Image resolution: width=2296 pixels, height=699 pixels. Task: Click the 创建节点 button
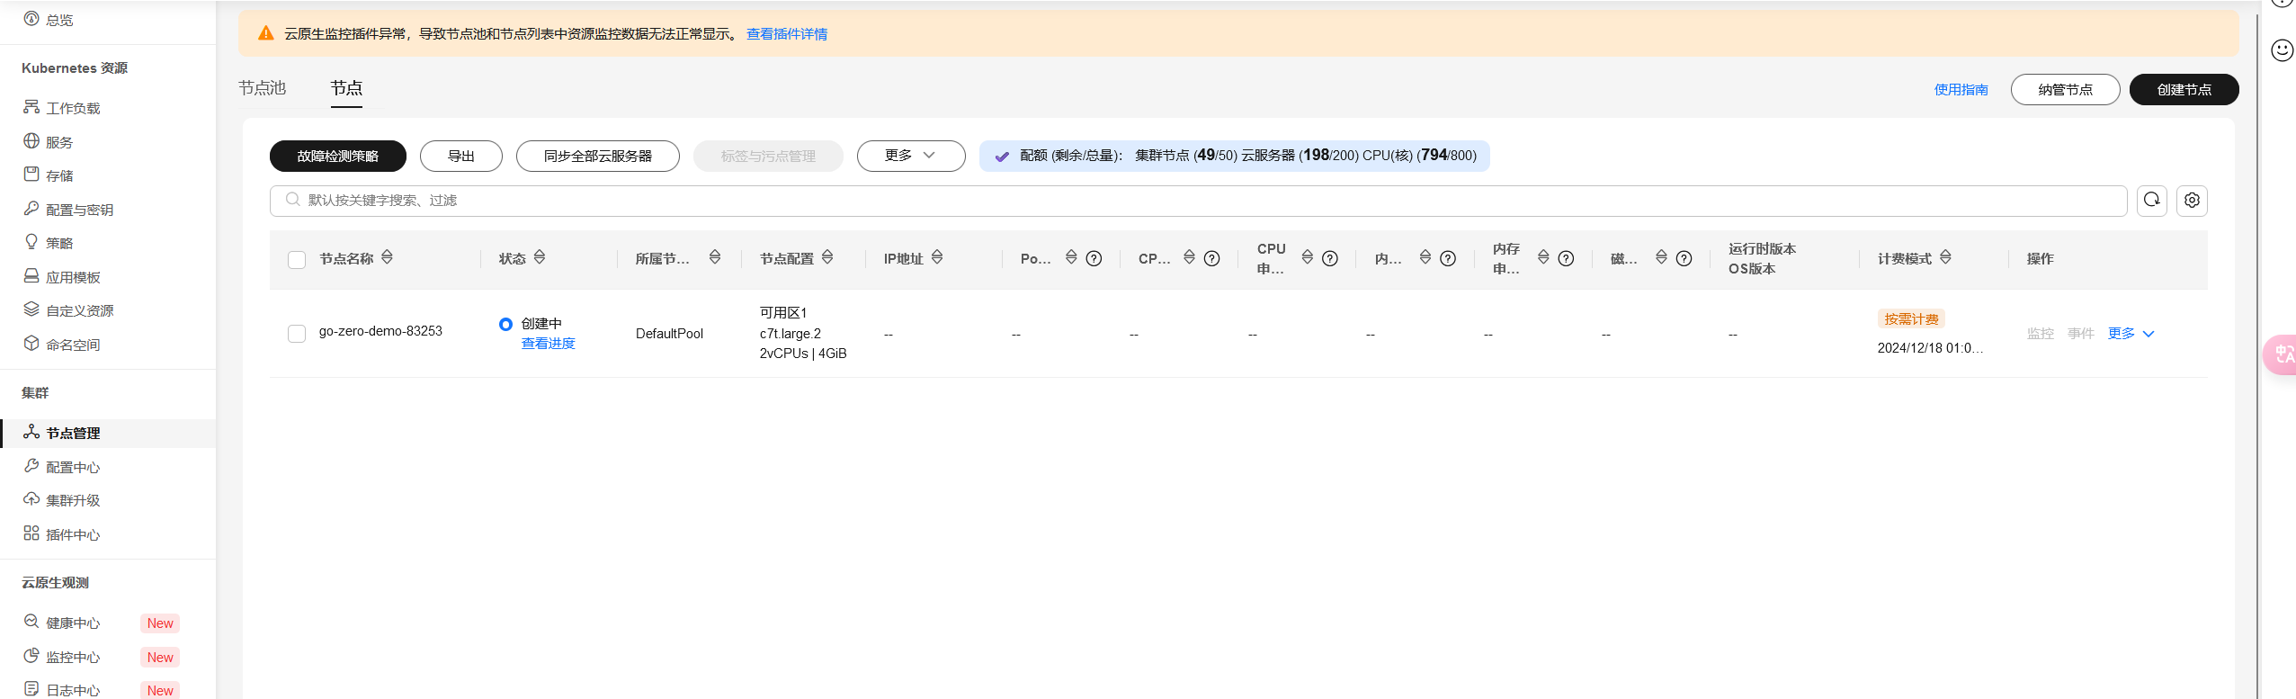(x=2184, y=89)
